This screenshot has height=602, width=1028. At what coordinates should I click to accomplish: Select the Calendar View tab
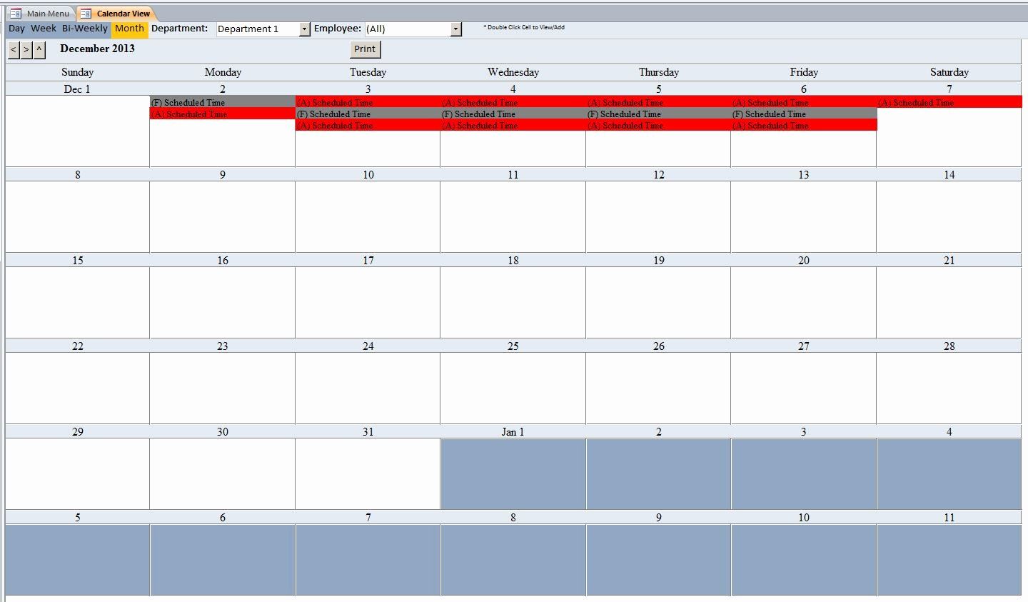pyautogui.click(x=116, y=13)
